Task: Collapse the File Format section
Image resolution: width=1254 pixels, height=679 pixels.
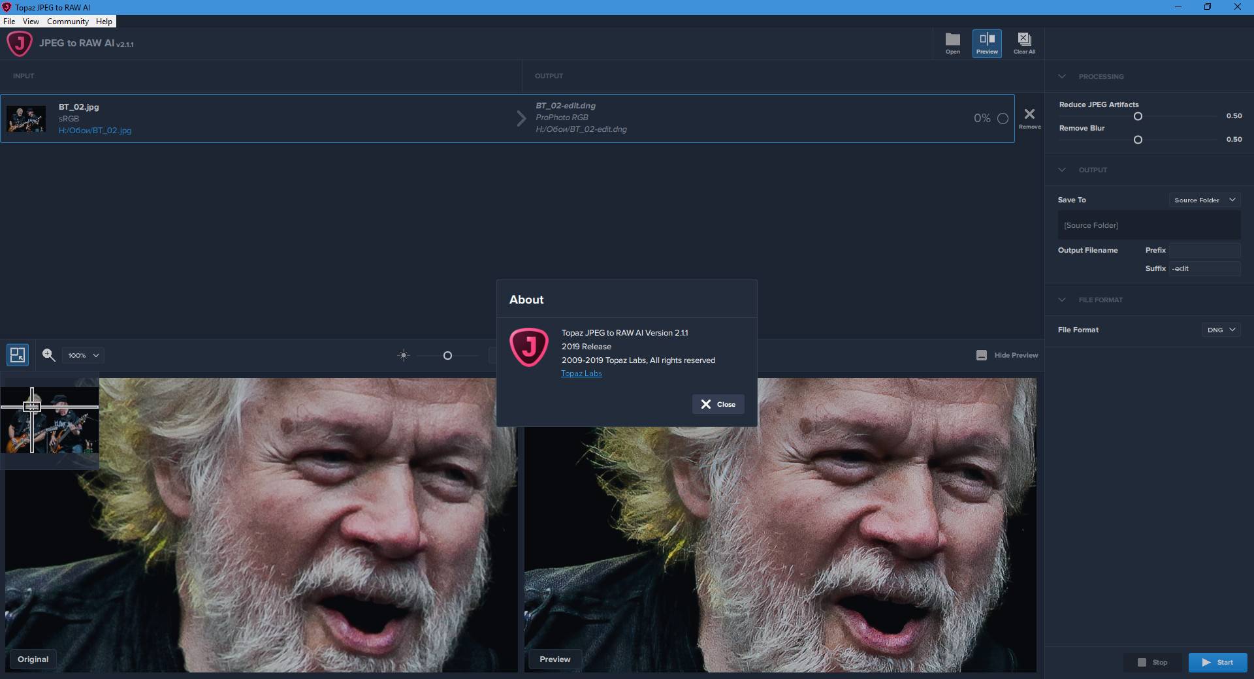Action: [1062, 300]
